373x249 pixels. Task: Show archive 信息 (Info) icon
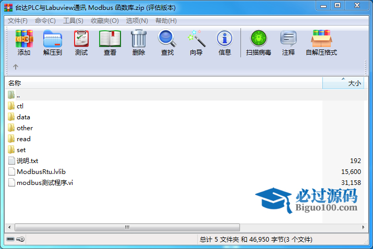click(x=224, y=39)
